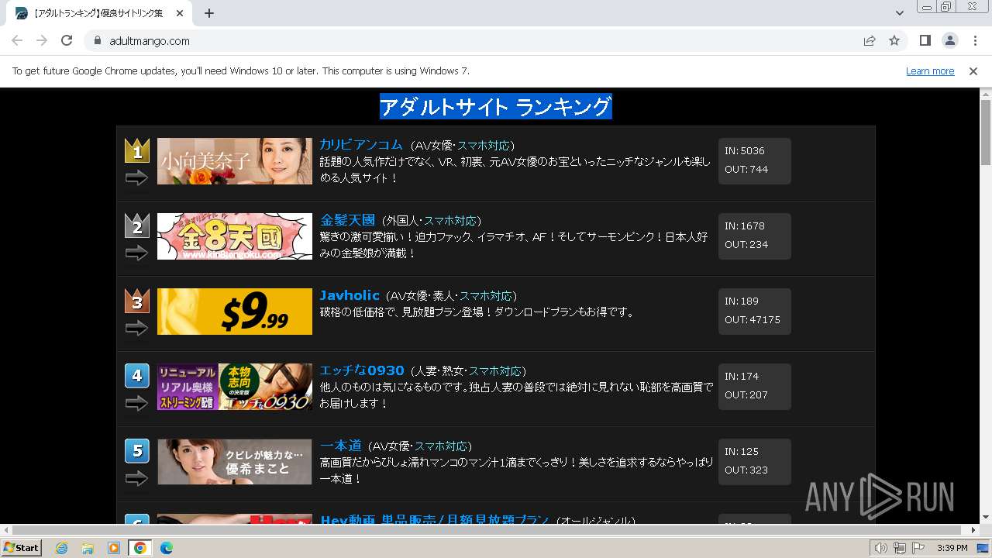Reload the current page
The width and height of the screenshot is (992, 558).
[67, 40]
